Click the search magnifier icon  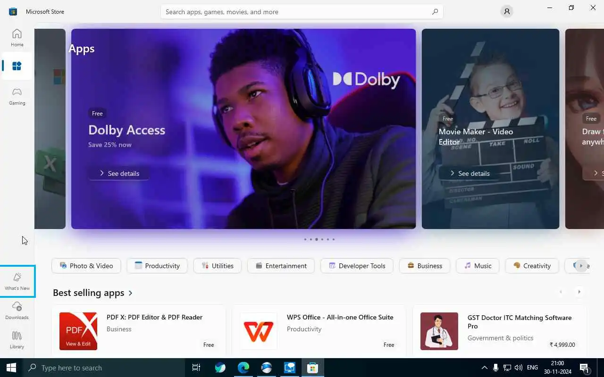point(435,12)
